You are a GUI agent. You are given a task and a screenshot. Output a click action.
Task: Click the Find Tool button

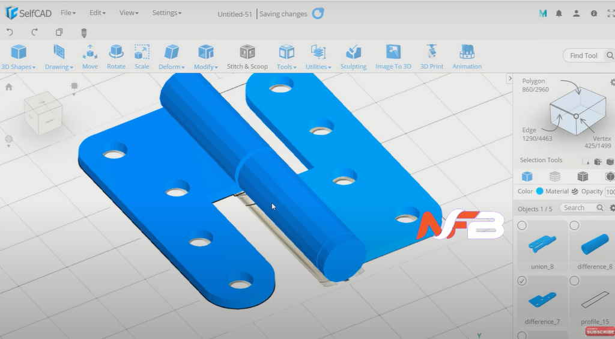583,55
